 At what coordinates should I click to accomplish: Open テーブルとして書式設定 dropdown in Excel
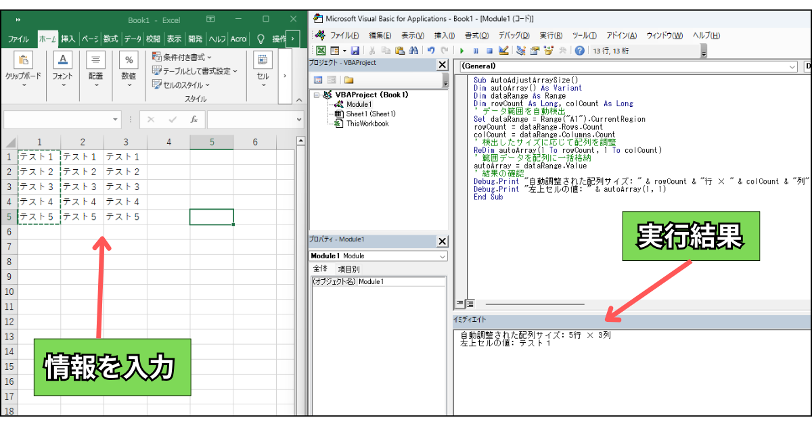pos(195,71)
